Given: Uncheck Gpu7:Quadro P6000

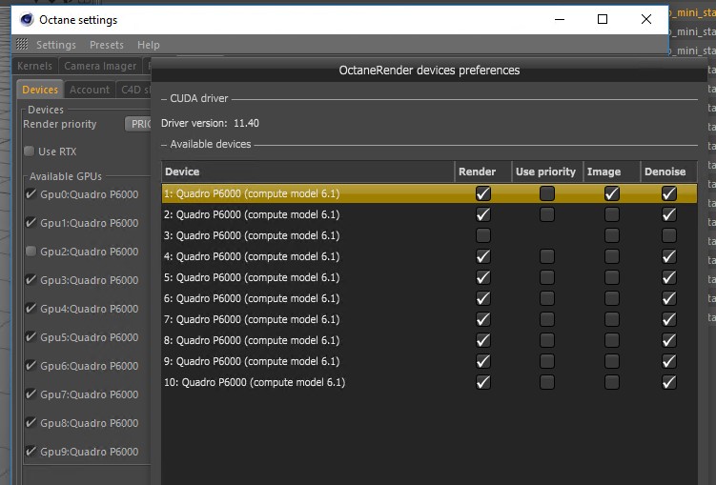Looking at the screenshot, I should [31, 394].
